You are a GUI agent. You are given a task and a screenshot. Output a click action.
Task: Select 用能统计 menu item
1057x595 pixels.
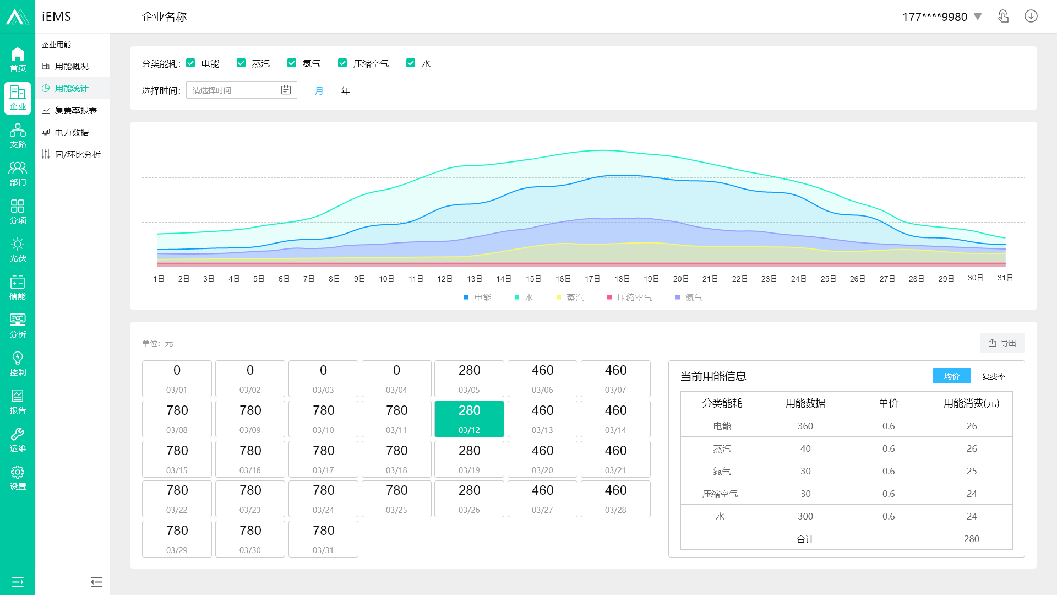click(x=73, y=88)
